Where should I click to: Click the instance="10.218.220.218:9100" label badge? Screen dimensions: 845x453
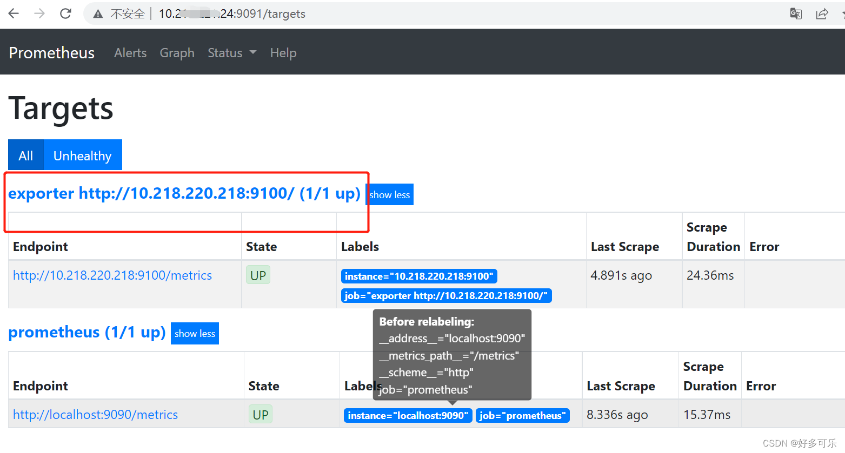[419, 276]
